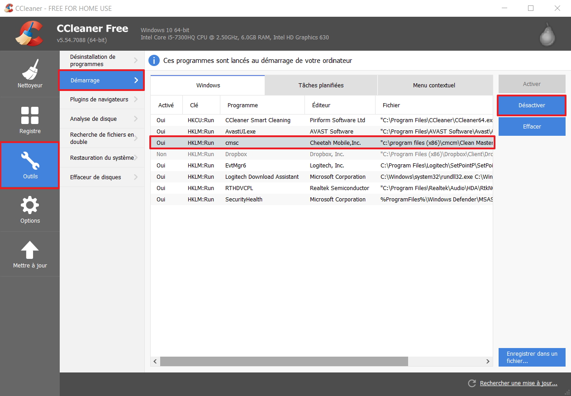Open Recherche de fichiers en double
This screenshot has height=396, width=571.
[x=102, y=138]
